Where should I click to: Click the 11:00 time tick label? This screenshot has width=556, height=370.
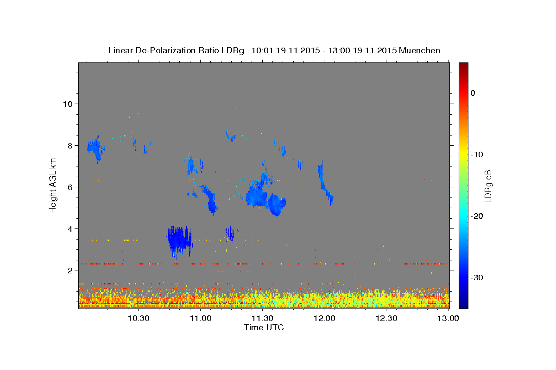[201, 318]
